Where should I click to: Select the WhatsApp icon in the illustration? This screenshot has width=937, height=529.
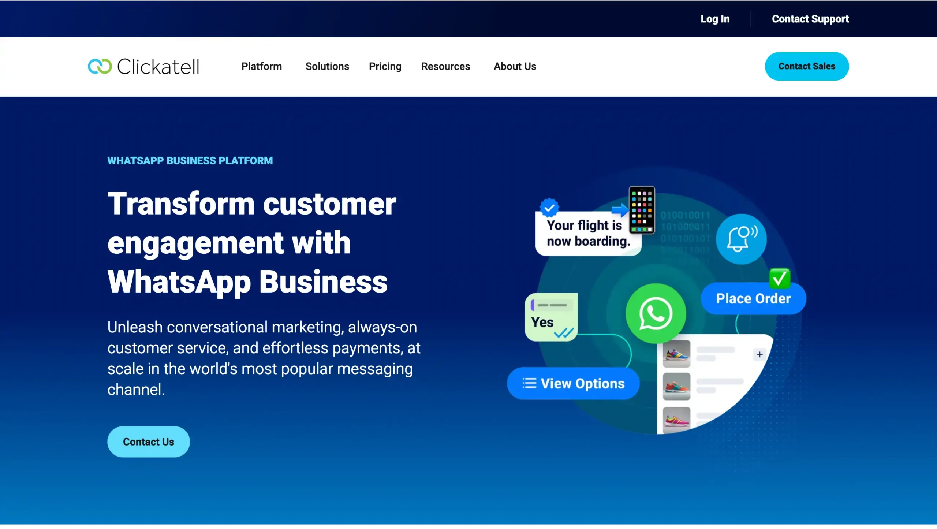pyautogui.click(x=656, y=313)
